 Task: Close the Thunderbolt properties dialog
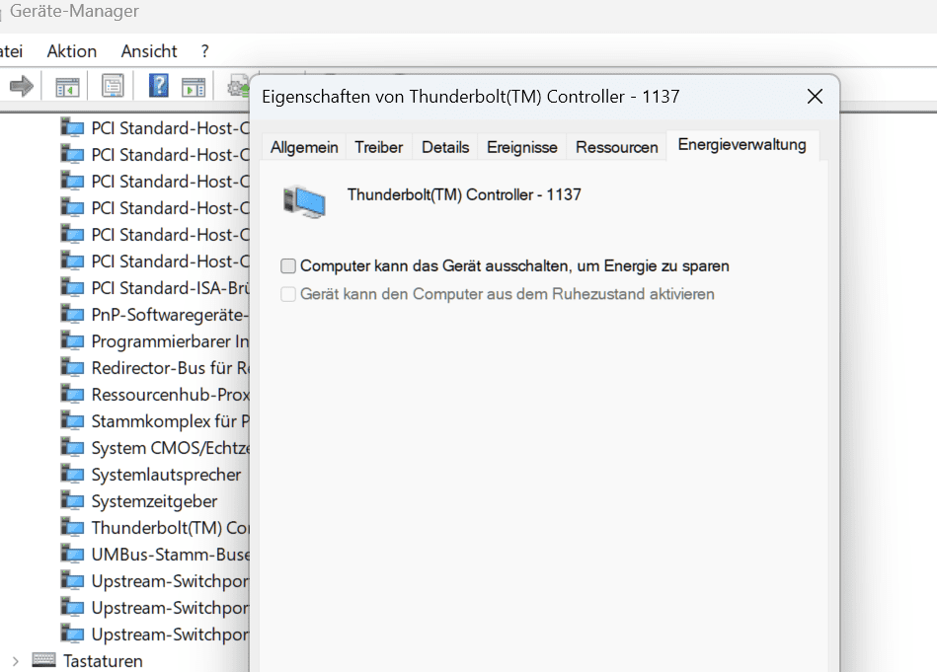[815, 97]
